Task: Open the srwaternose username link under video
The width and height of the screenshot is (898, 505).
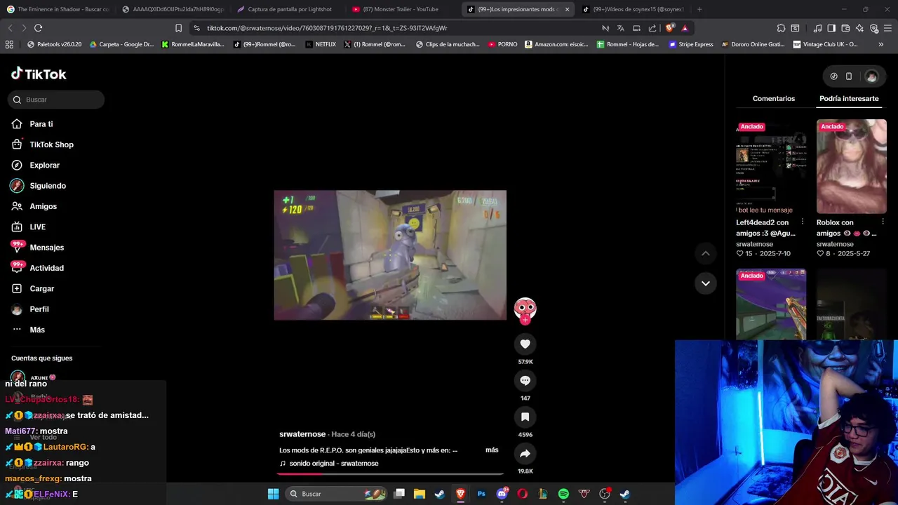Action: (x=302, y=434)
